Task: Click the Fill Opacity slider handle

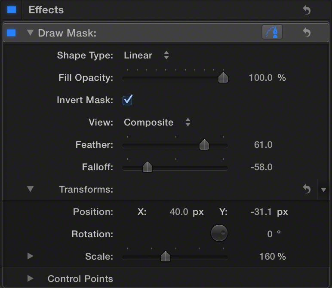Action: [223, 77]
